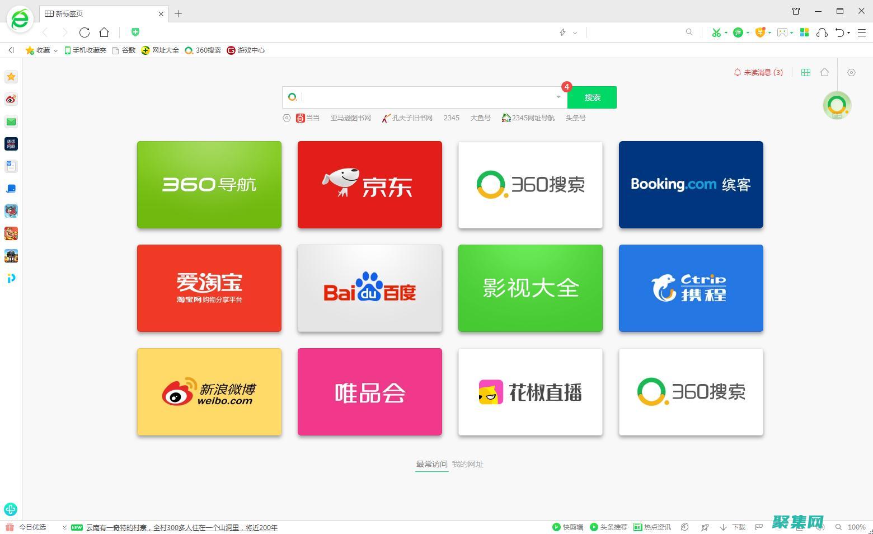The height and width of the screenshot is (534, 873).
Task: Open the headphone read-aloud tool
Action: 822,32
